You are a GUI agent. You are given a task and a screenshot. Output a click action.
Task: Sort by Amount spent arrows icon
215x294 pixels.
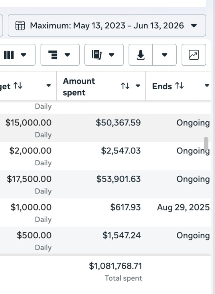pos(125,86)
